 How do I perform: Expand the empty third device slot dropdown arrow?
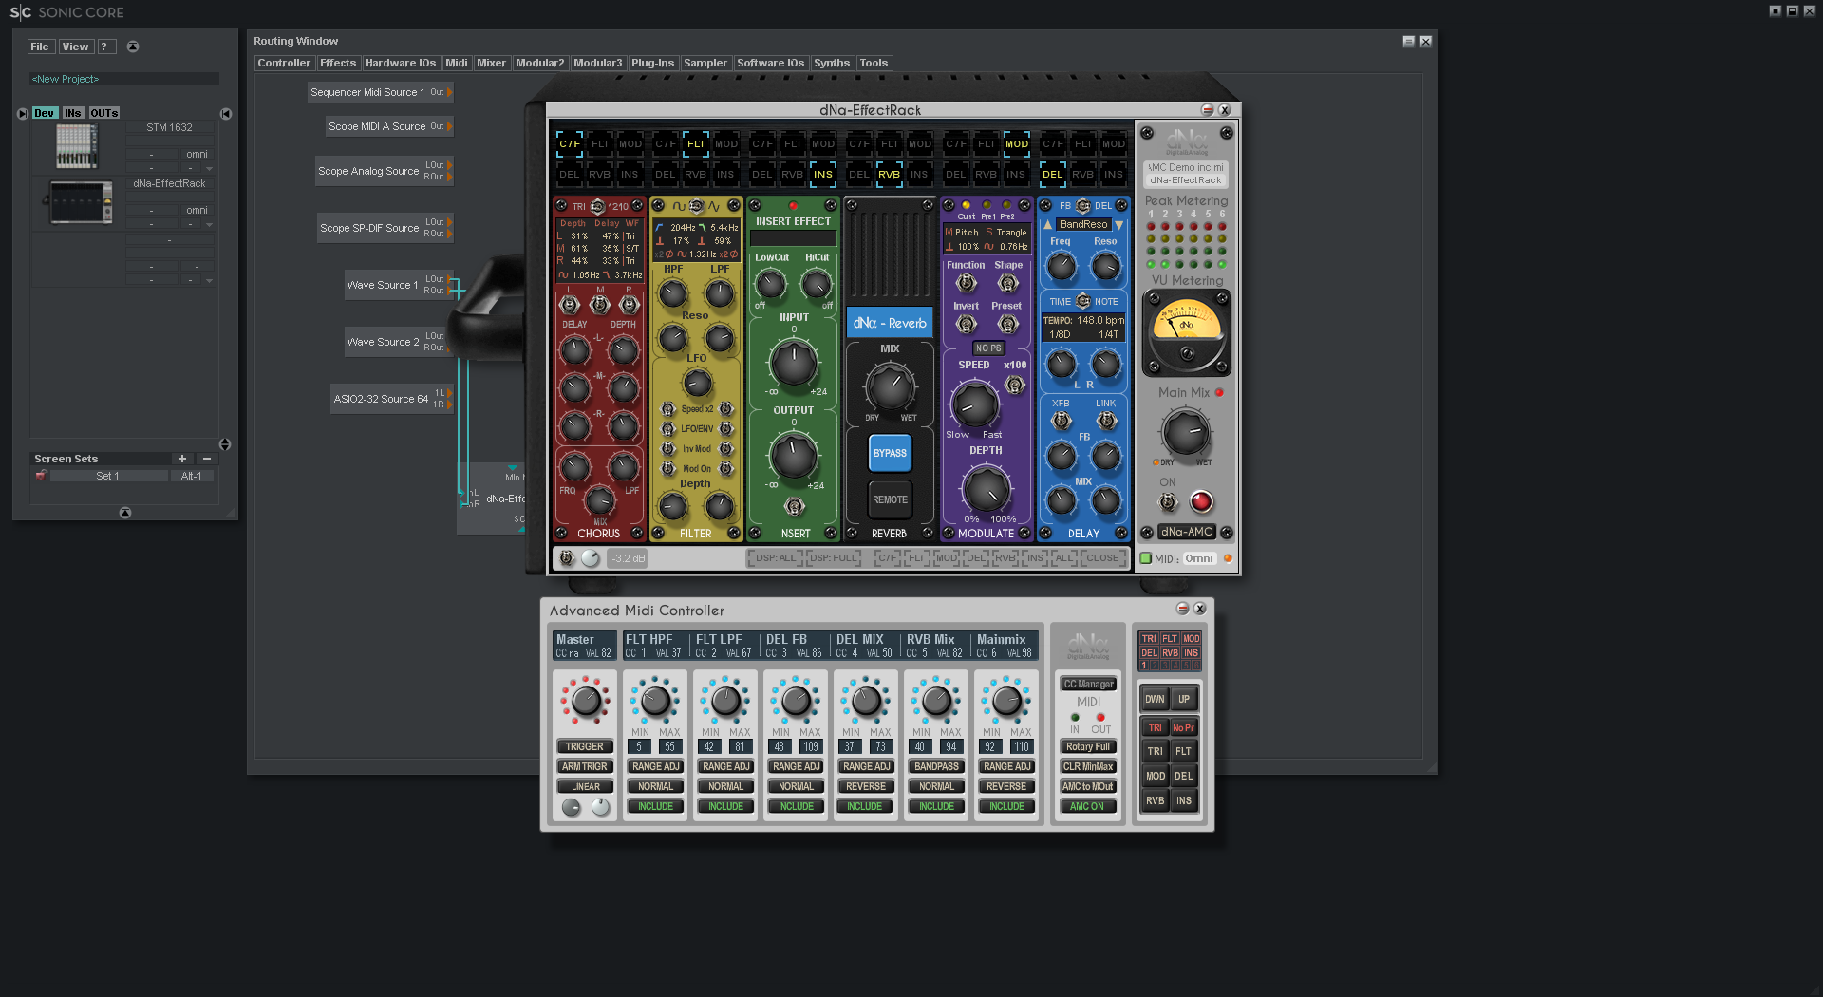209,280
